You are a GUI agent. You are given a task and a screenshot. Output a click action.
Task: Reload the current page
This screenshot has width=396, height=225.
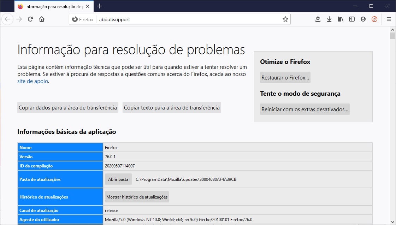[31, 19]
